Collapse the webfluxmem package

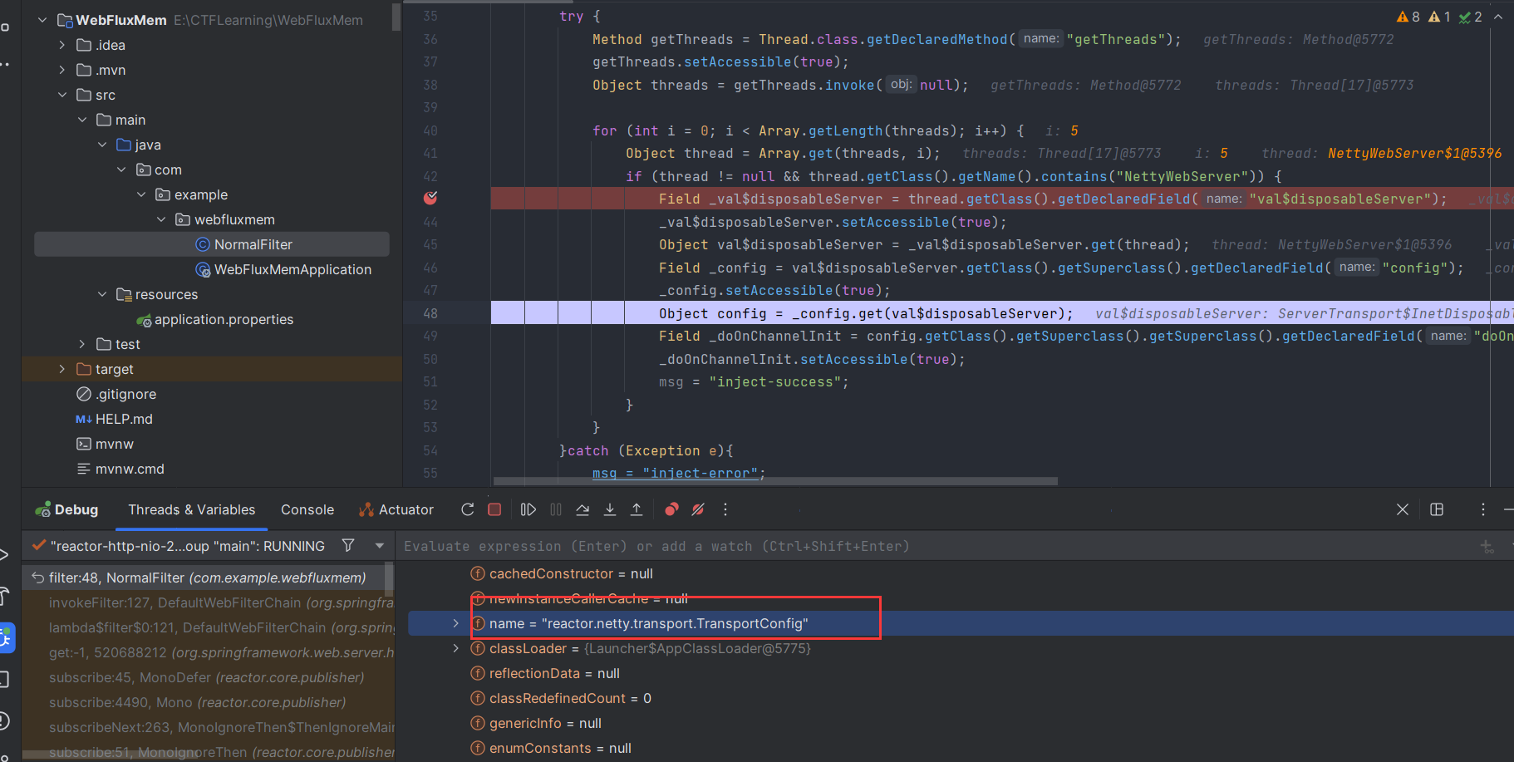161,219
